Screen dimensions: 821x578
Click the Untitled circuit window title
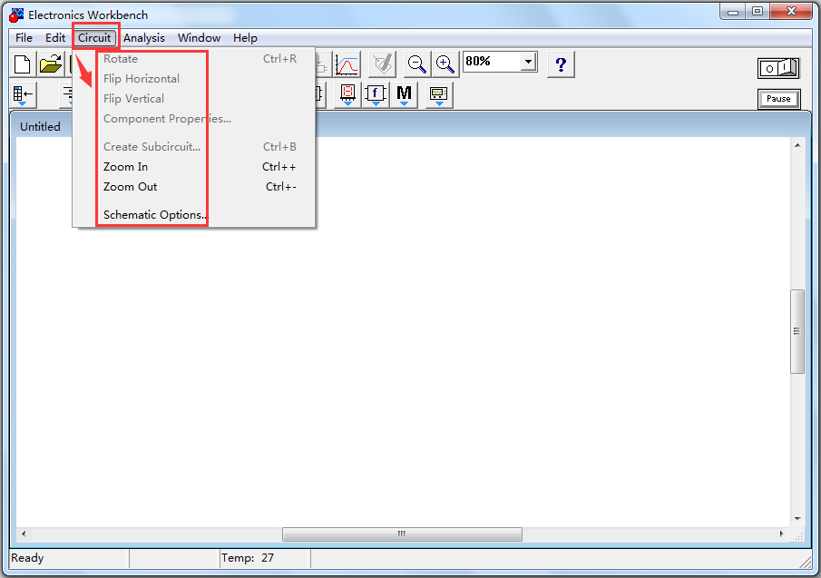[40, 127]
